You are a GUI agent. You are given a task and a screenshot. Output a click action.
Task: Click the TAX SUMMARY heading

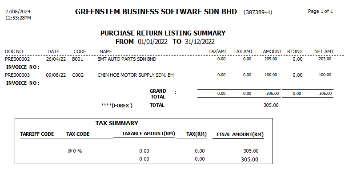click(117, 123)
